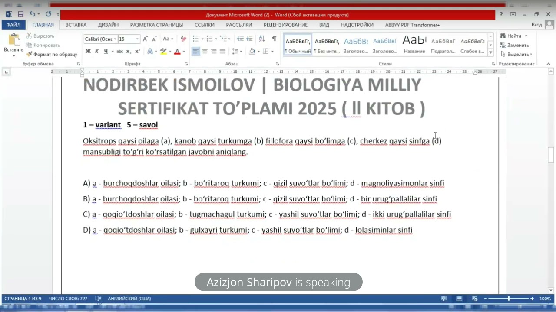Toggle Justify paragraph alignment
Screen dimensions: 556x312
[x=222, y=52]
